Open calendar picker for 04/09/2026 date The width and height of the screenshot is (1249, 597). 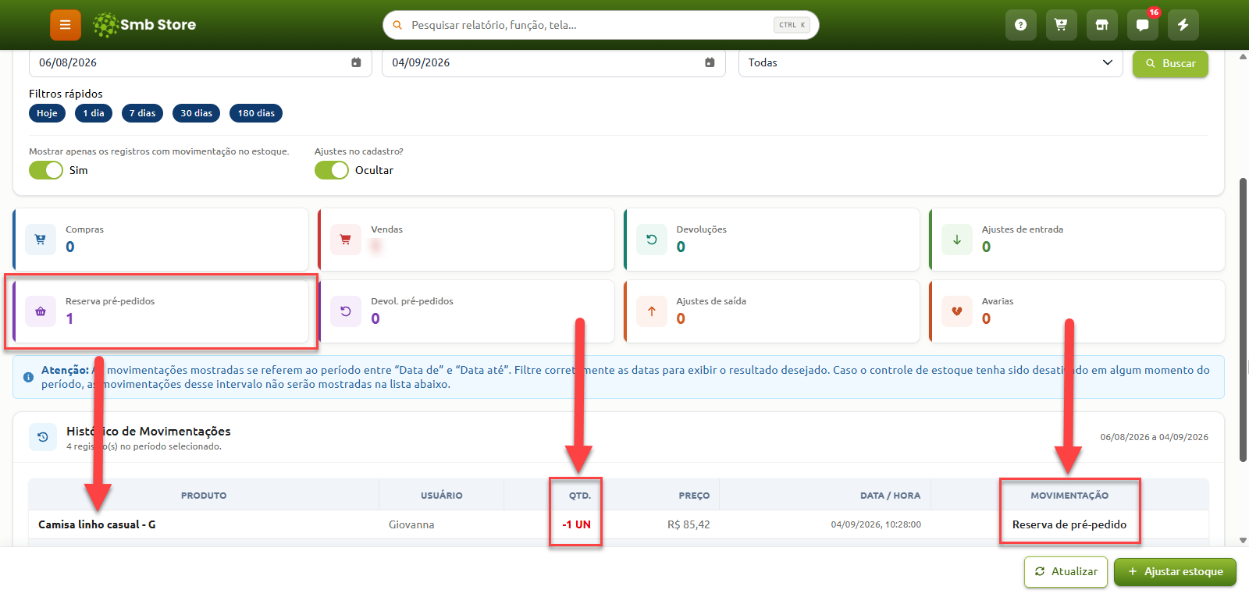(x=710, y=62)
